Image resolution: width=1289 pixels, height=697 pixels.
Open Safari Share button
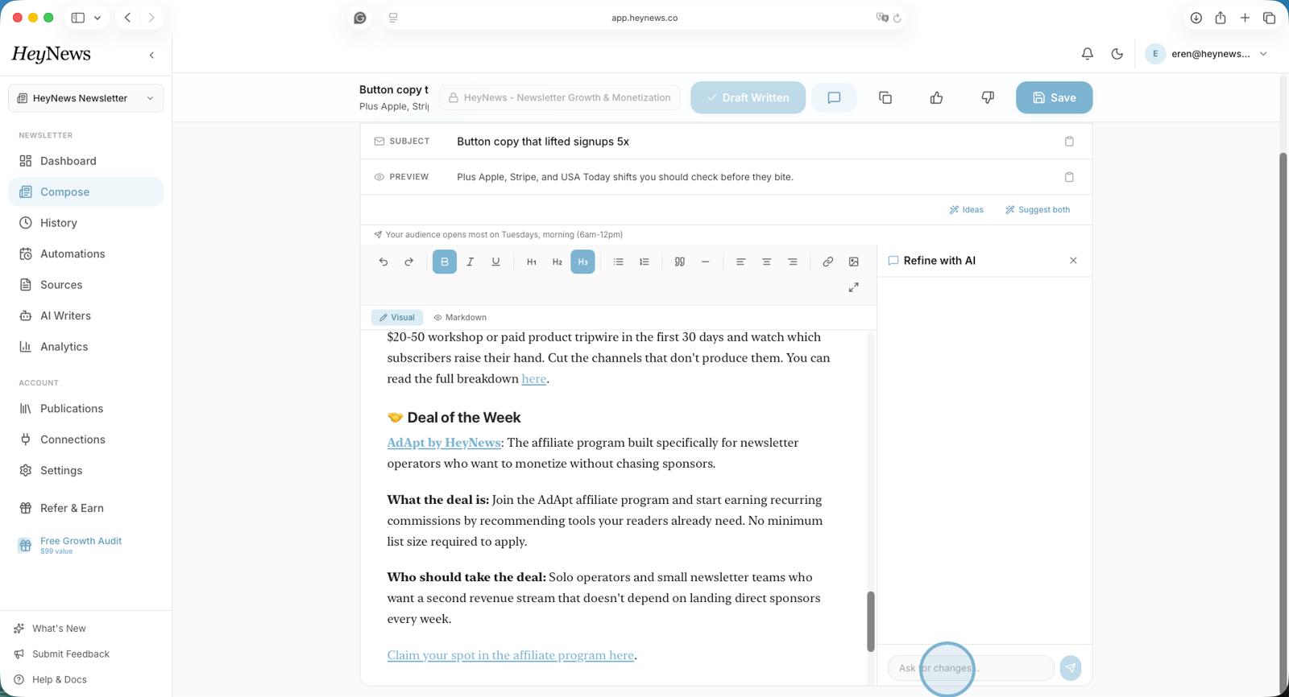1221,18
